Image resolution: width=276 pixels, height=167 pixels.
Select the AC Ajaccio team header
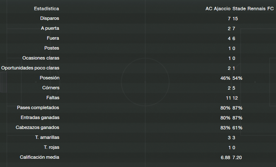pos(218,9)
